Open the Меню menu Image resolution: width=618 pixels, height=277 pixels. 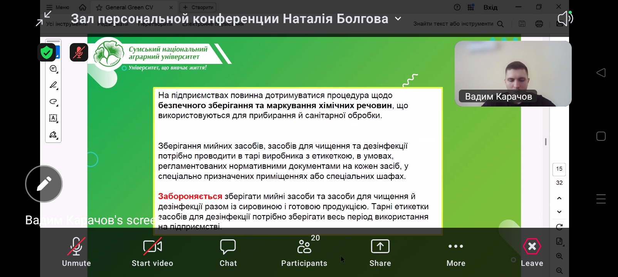click(58, 7)
